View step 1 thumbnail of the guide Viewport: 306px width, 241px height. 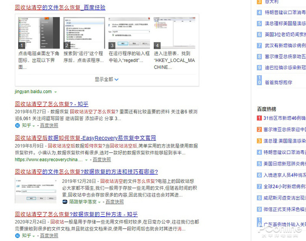(x=39, y=33)
